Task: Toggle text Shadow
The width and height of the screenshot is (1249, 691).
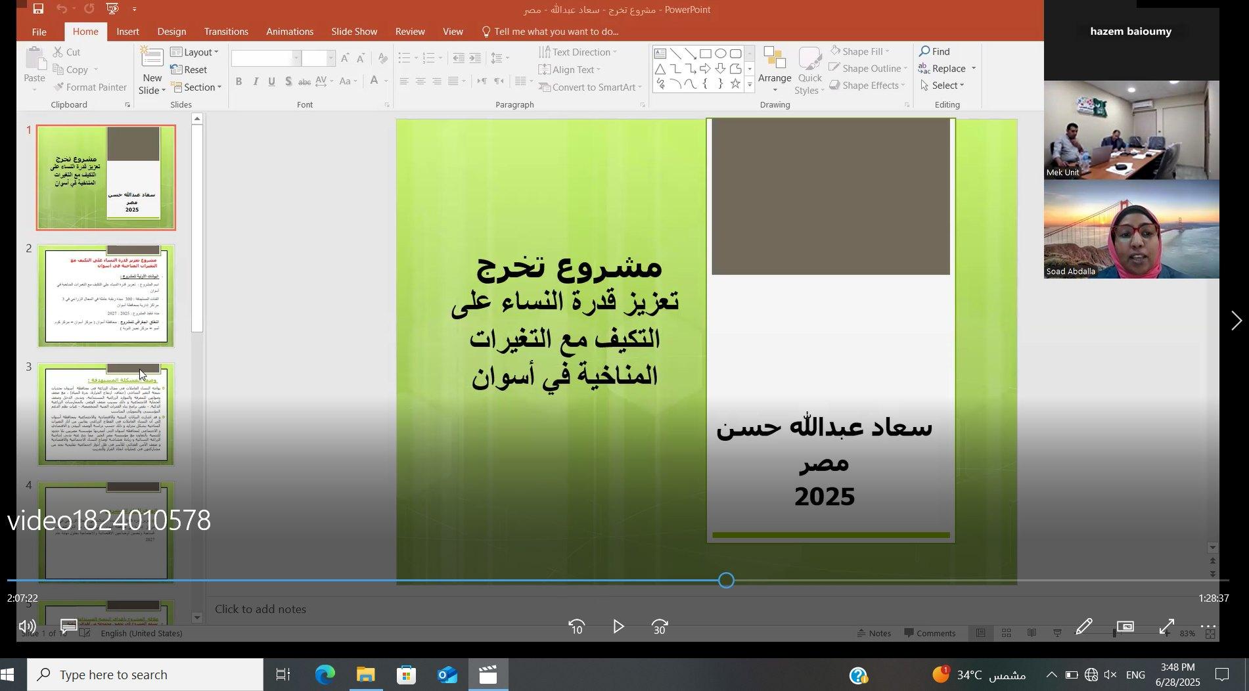Action: click(288, 81)
